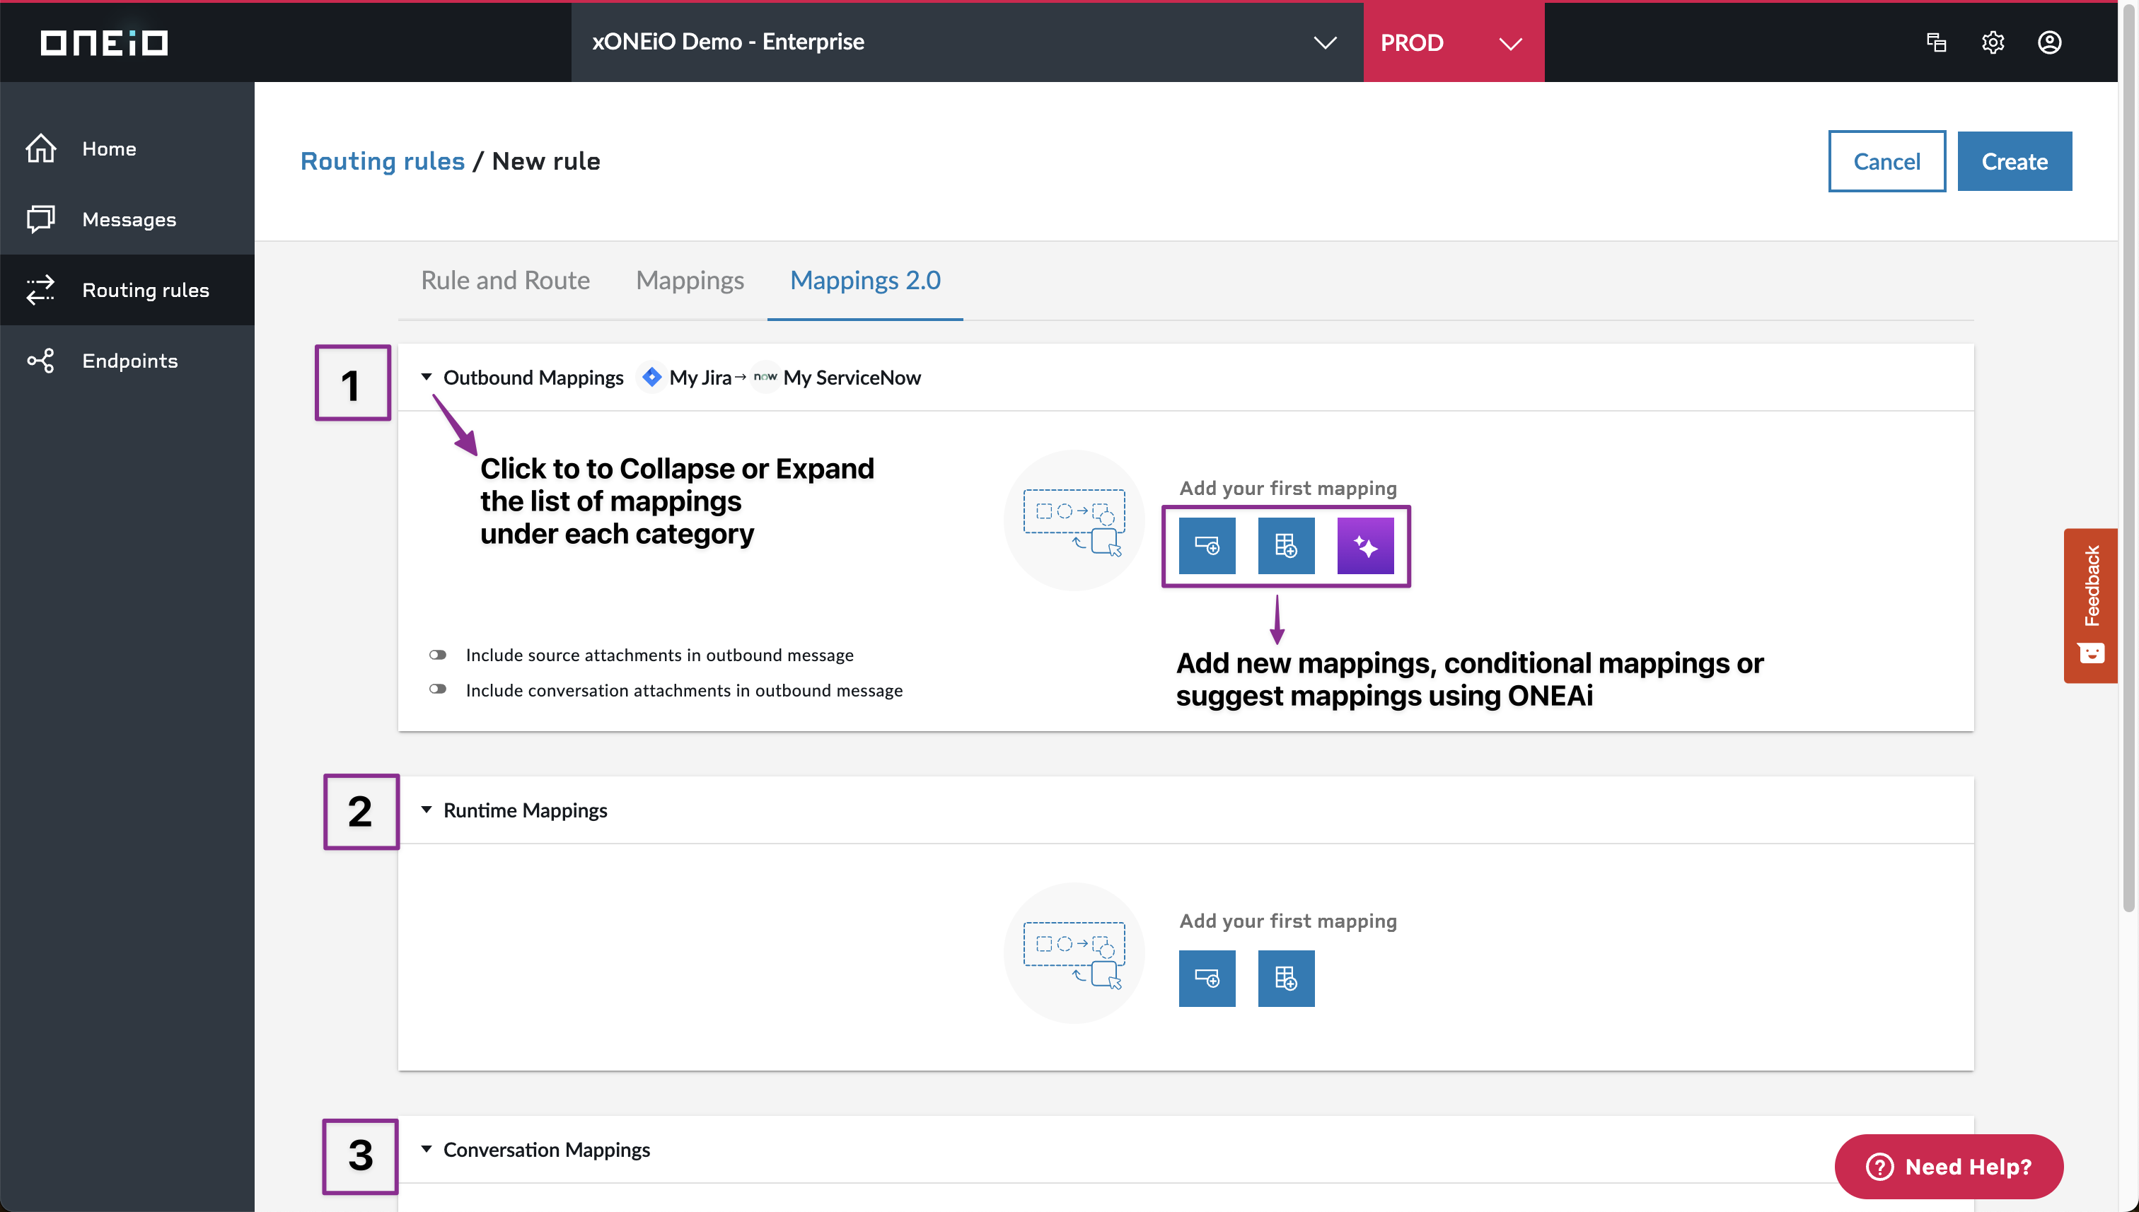Suggest mappings with ONEAi sparkle button
Screen dimensions: 2139x1212
pos(1364,546)
